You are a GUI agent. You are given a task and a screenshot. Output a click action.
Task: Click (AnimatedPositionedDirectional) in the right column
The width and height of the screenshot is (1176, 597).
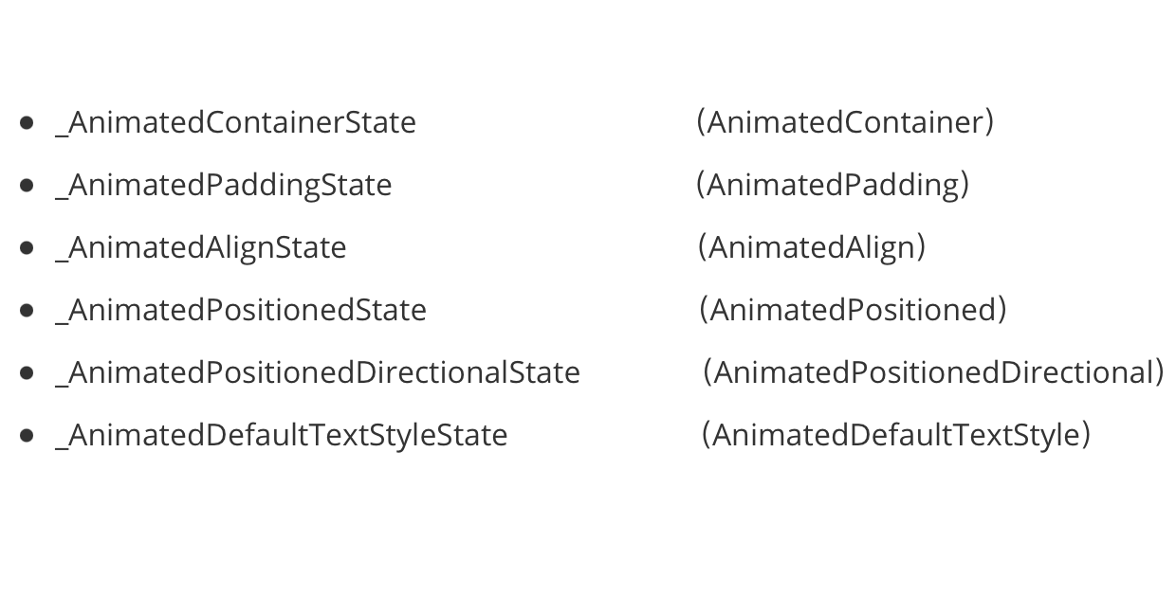pos(933,372)
